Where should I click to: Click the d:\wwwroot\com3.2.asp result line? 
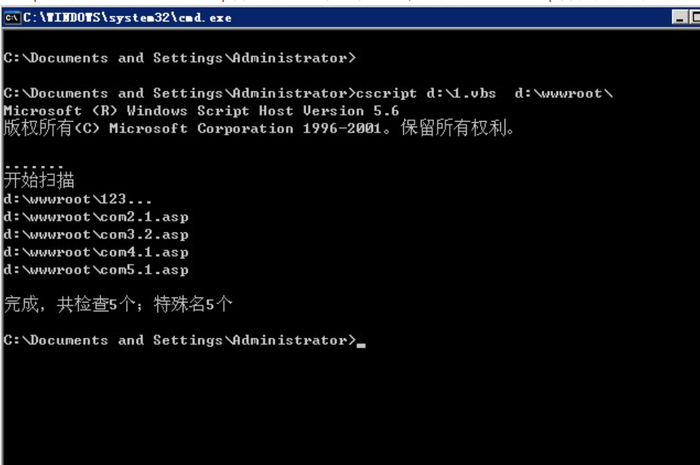(x=96, y=235)
